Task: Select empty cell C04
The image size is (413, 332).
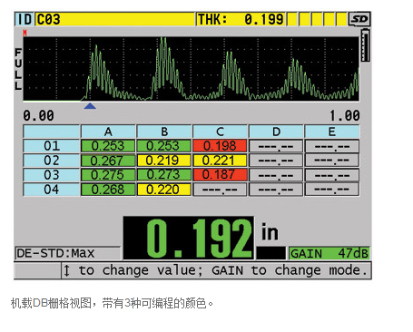Action: [220, 190]
